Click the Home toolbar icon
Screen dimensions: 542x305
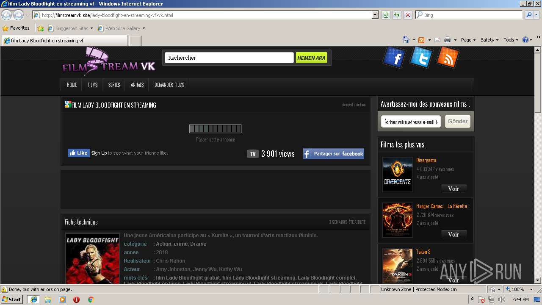click(x=406, y=40)
